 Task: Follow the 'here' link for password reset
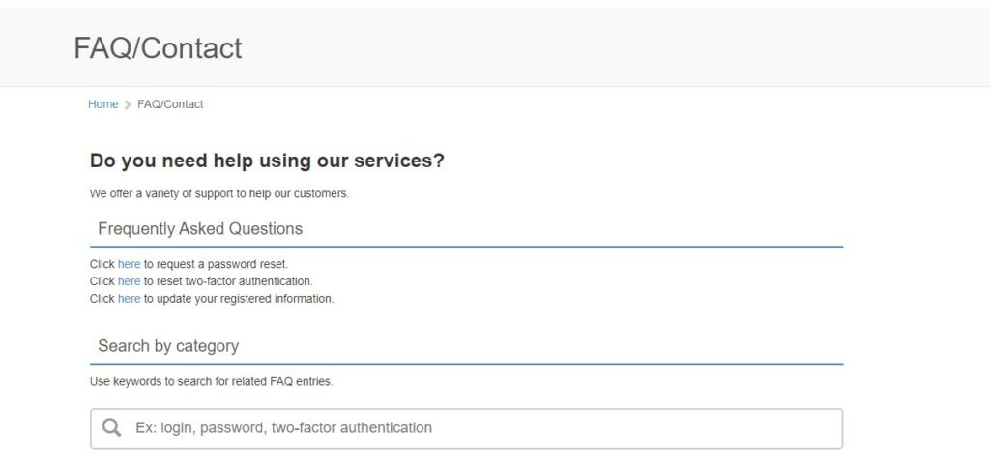(x=129, y=264)
